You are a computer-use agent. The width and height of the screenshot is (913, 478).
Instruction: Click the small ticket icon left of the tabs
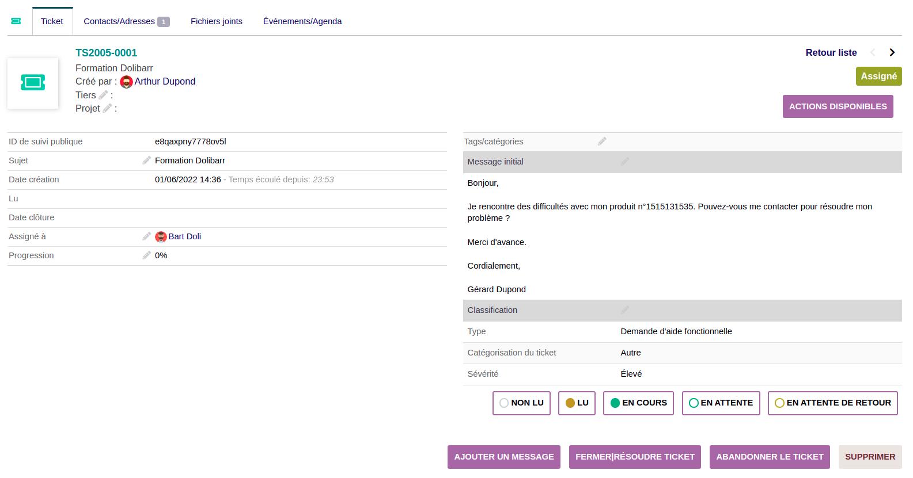pos(16,21)
